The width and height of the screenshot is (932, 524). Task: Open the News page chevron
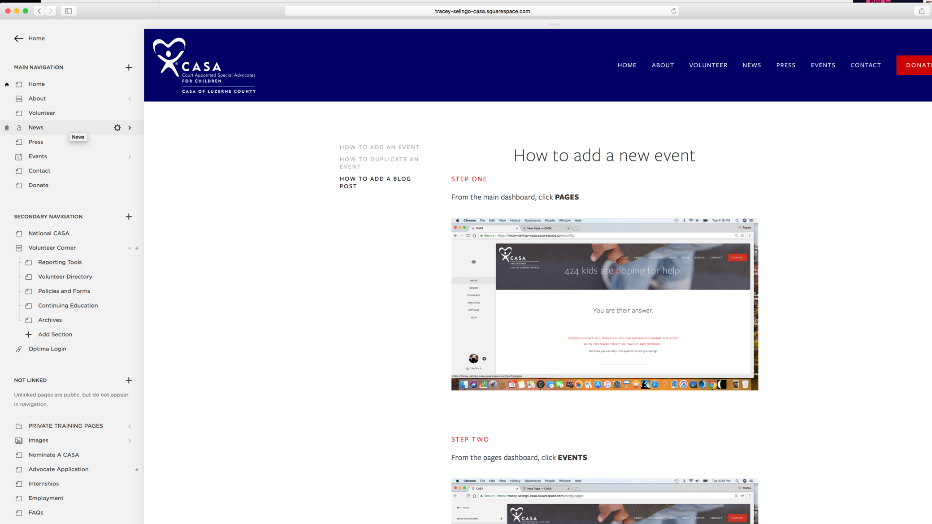click(x=130, y=128)
